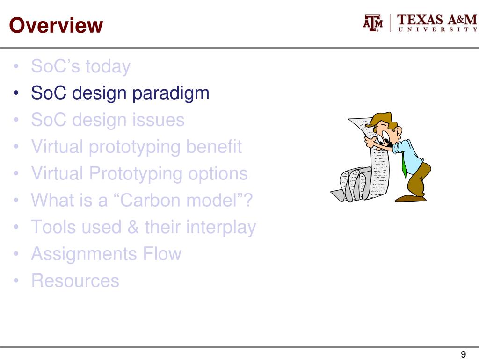Click the Assignments Flow bullet
The height and width of the screenshot is (359, 479).
point(106,254)
